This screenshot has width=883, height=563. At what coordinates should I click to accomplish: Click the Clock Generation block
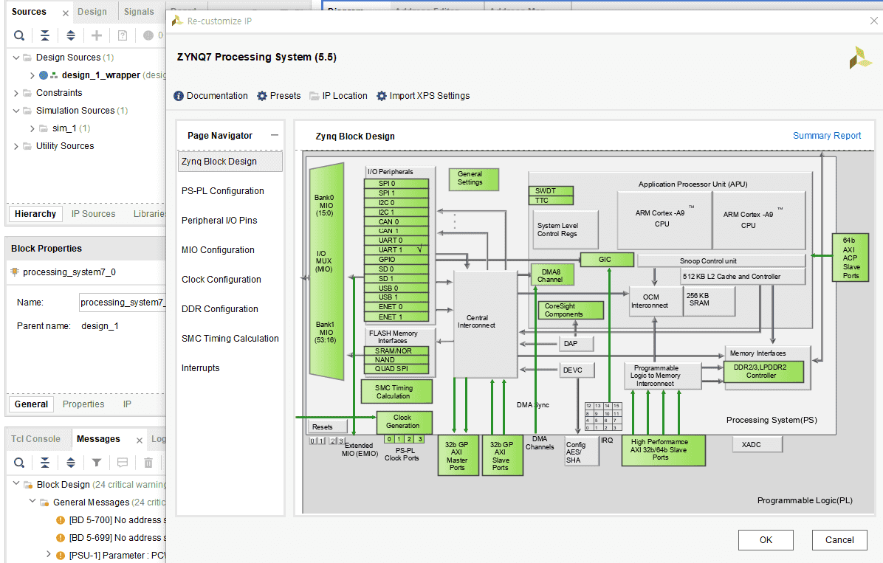[x=404, y=421]
